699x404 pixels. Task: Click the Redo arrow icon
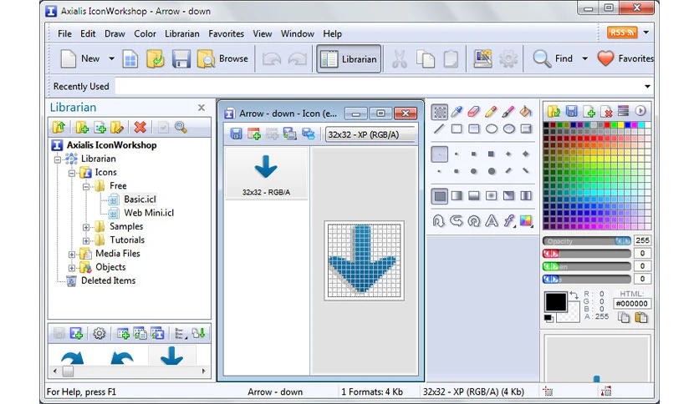click(x=298, y=58)
